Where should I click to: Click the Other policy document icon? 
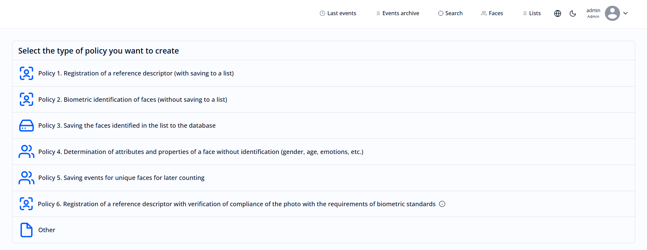[26, 230]
